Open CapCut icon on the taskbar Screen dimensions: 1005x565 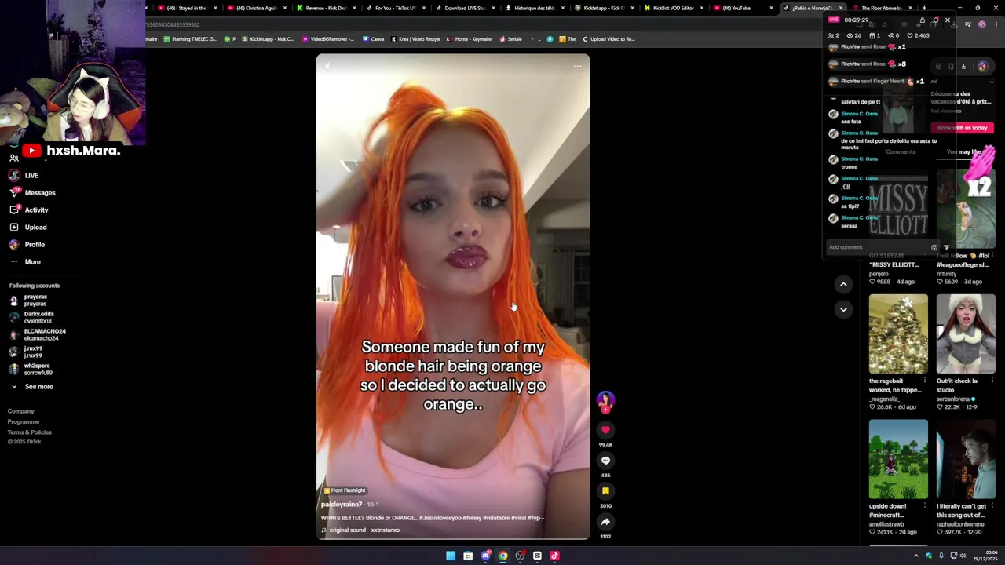pos(537,556)
